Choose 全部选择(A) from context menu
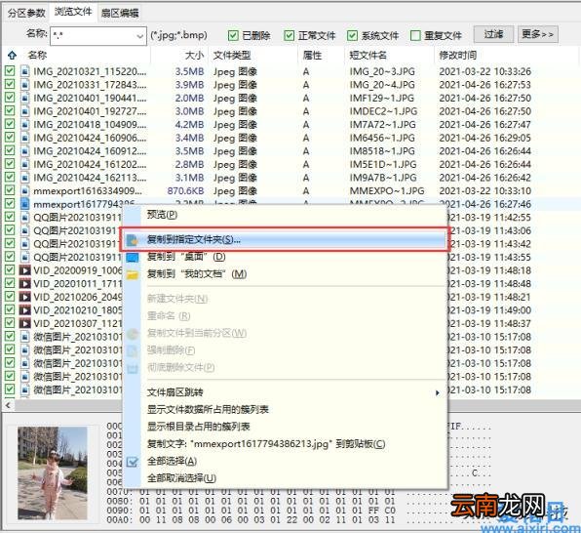Viewport: 581px width, 533px height. pos(172,462)
